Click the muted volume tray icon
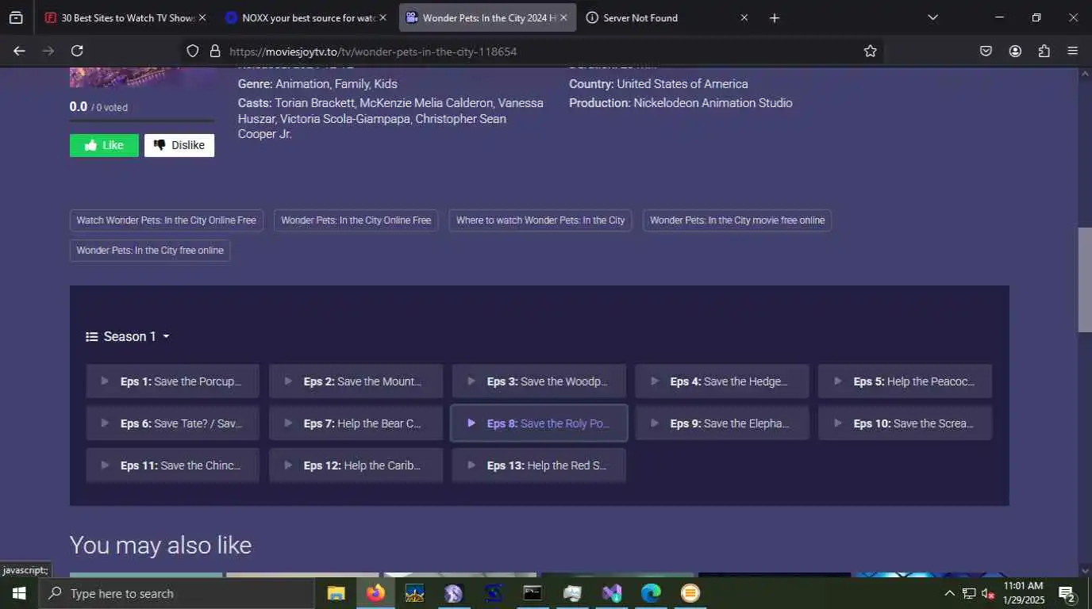Image resolution: width=1092 pixels, height=609 pixels. [988, 593]
